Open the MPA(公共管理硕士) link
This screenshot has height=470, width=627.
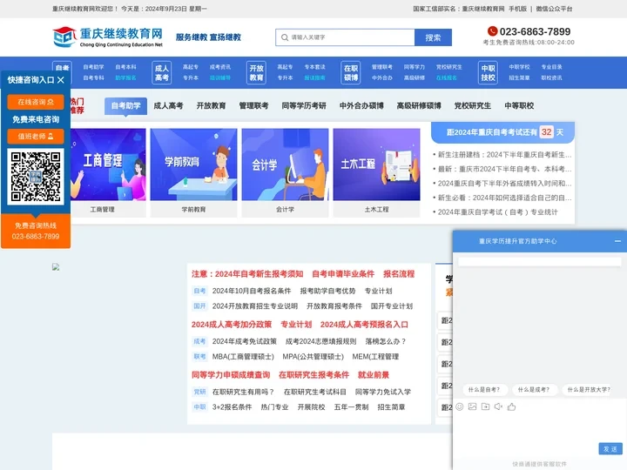click(313, 357)
